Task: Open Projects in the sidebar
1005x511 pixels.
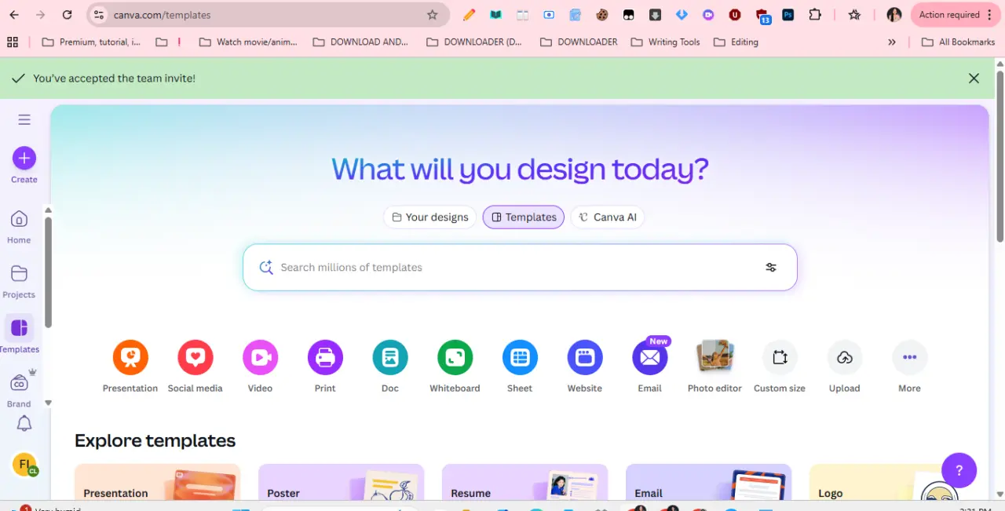Action: coord(19,282)
